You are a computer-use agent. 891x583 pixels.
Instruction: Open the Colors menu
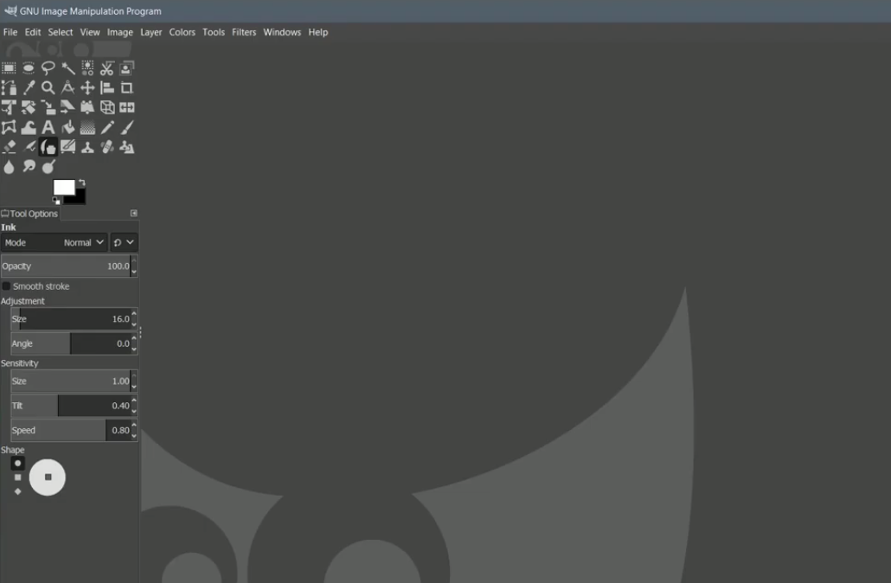click(182, 32)
